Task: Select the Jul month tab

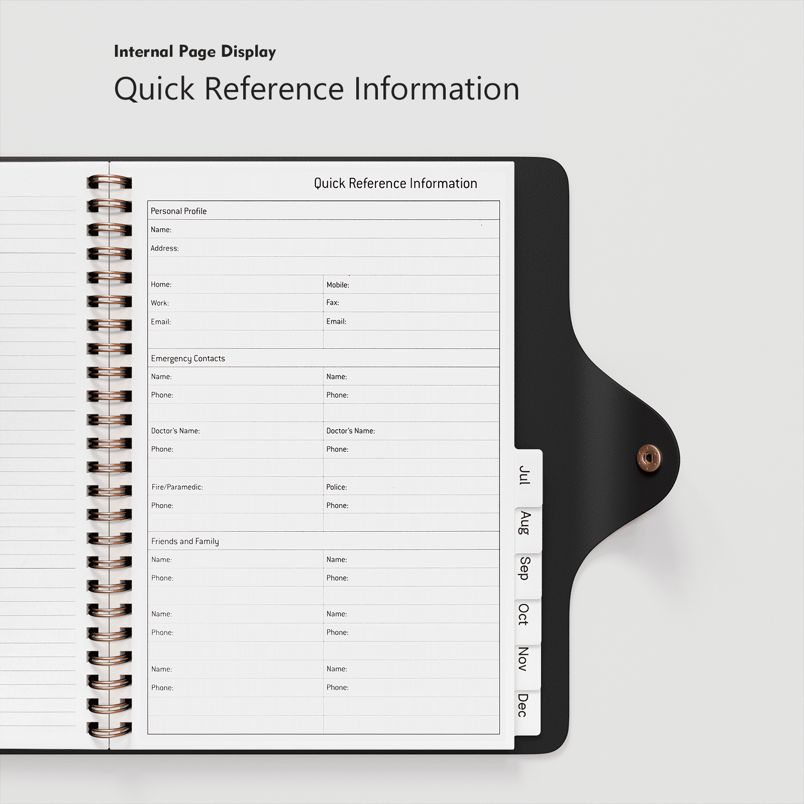Action: 528,477
